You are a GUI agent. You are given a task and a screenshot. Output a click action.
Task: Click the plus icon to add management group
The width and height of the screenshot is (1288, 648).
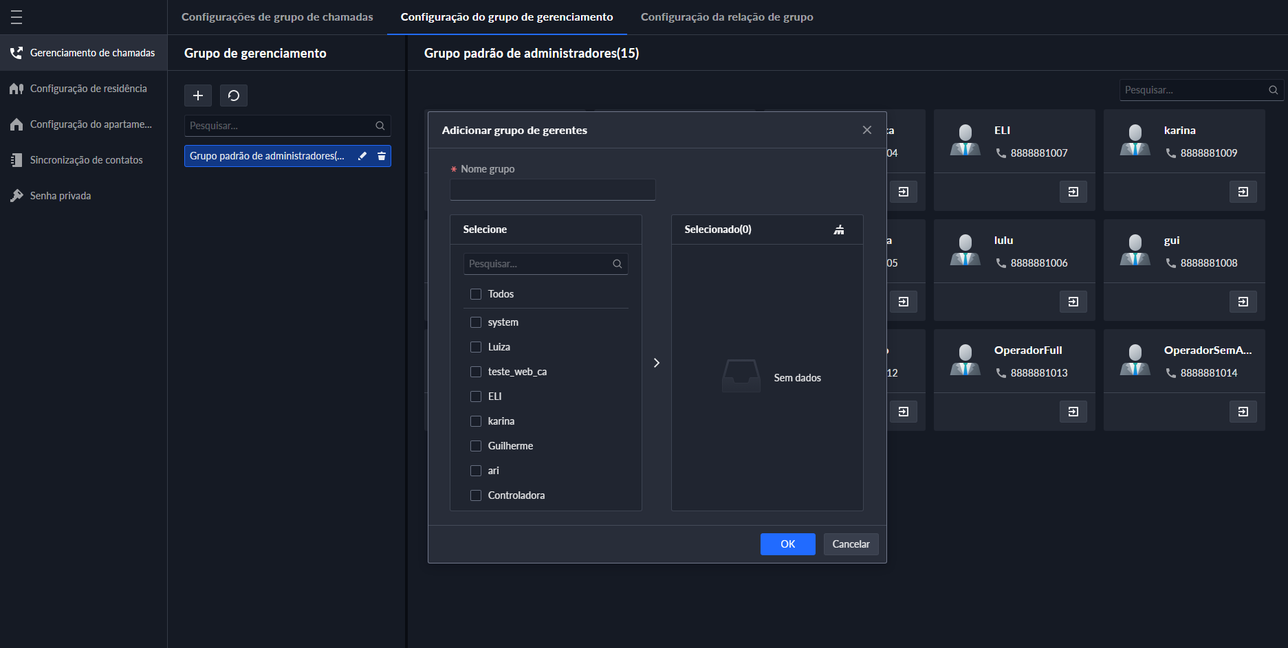coord(198,96)
